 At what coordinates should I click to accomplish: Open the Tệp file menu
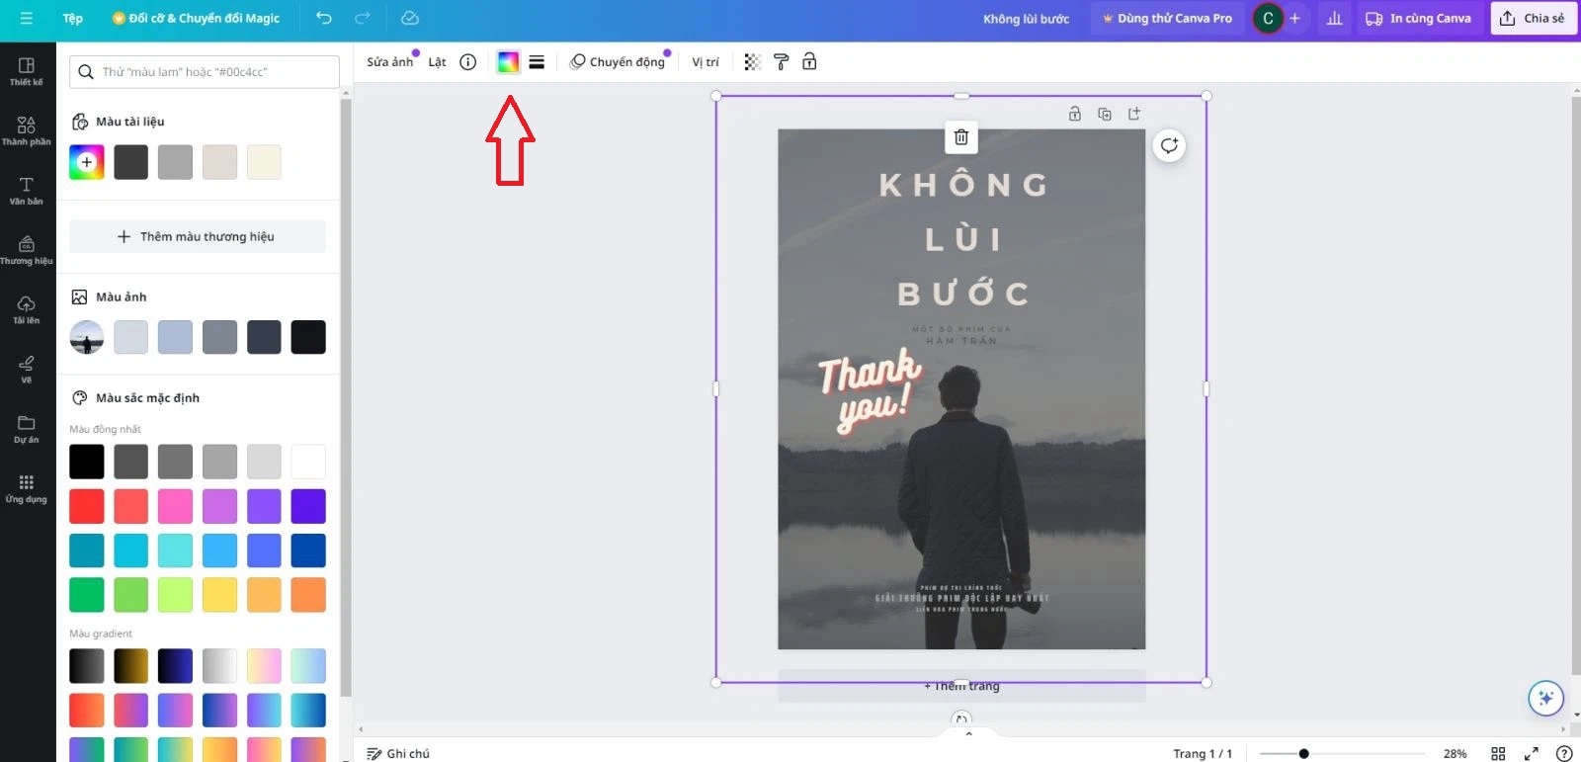pyautogui.click(x=73, y=18)
